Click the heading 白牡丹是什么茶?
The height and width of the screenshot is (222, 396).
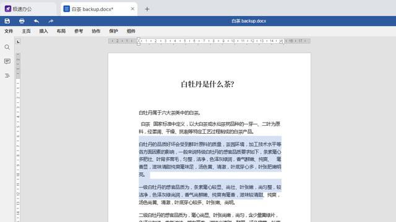(x=207, y=84)
